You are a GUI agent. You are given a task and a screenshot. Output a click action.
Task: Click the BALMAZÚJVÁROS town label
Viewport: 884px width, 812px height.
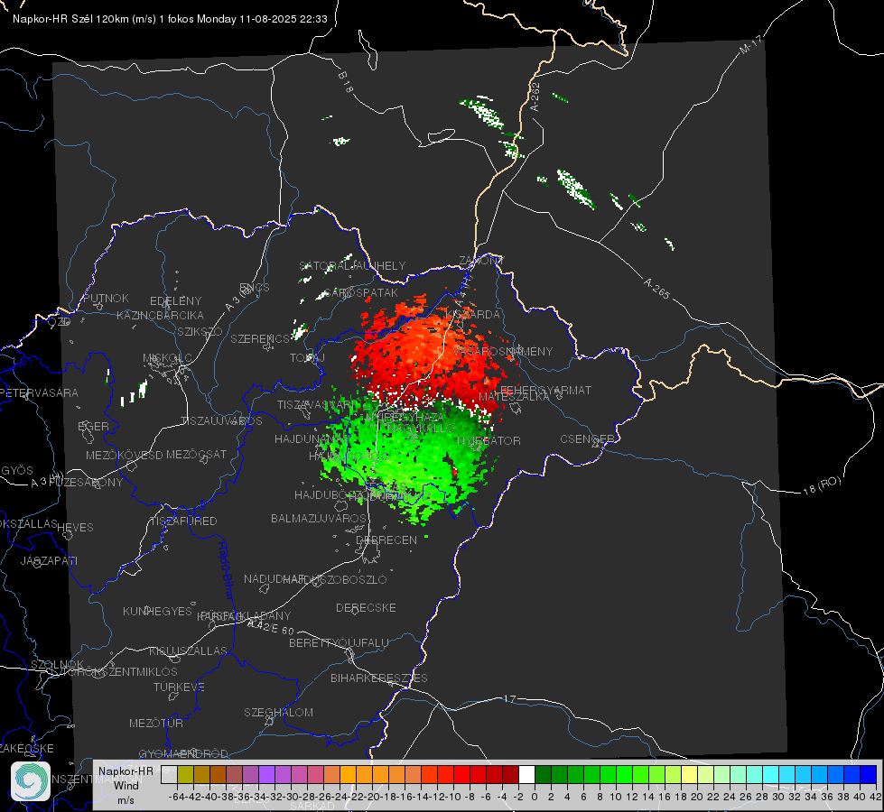coord(319,518)
